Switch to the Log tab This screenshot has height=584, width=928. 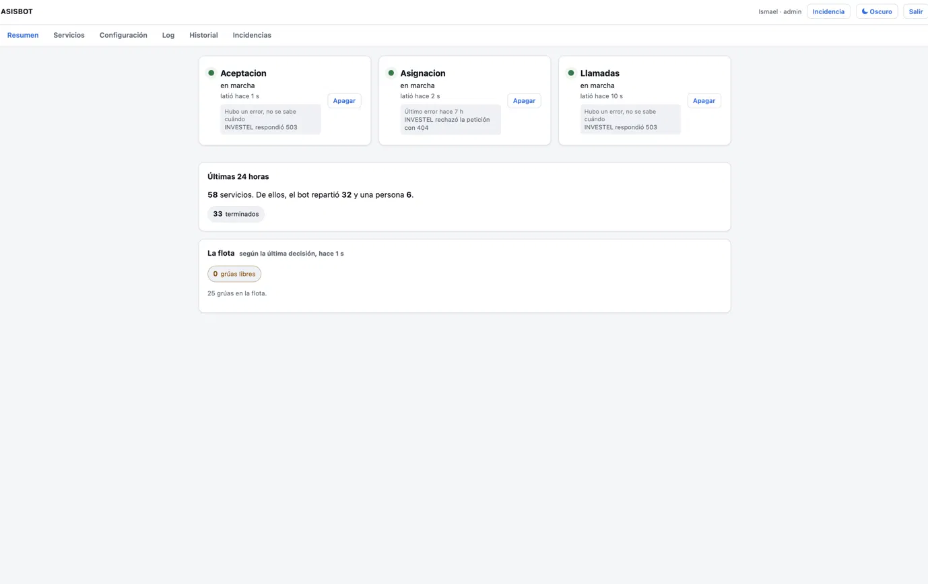coord(168,35)
